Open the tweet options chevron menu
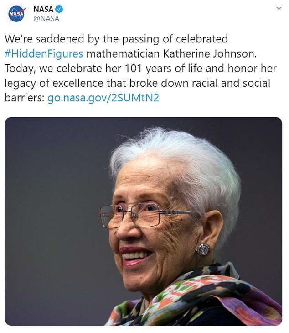Screen dimensions: 289x333 coord(279,9)
